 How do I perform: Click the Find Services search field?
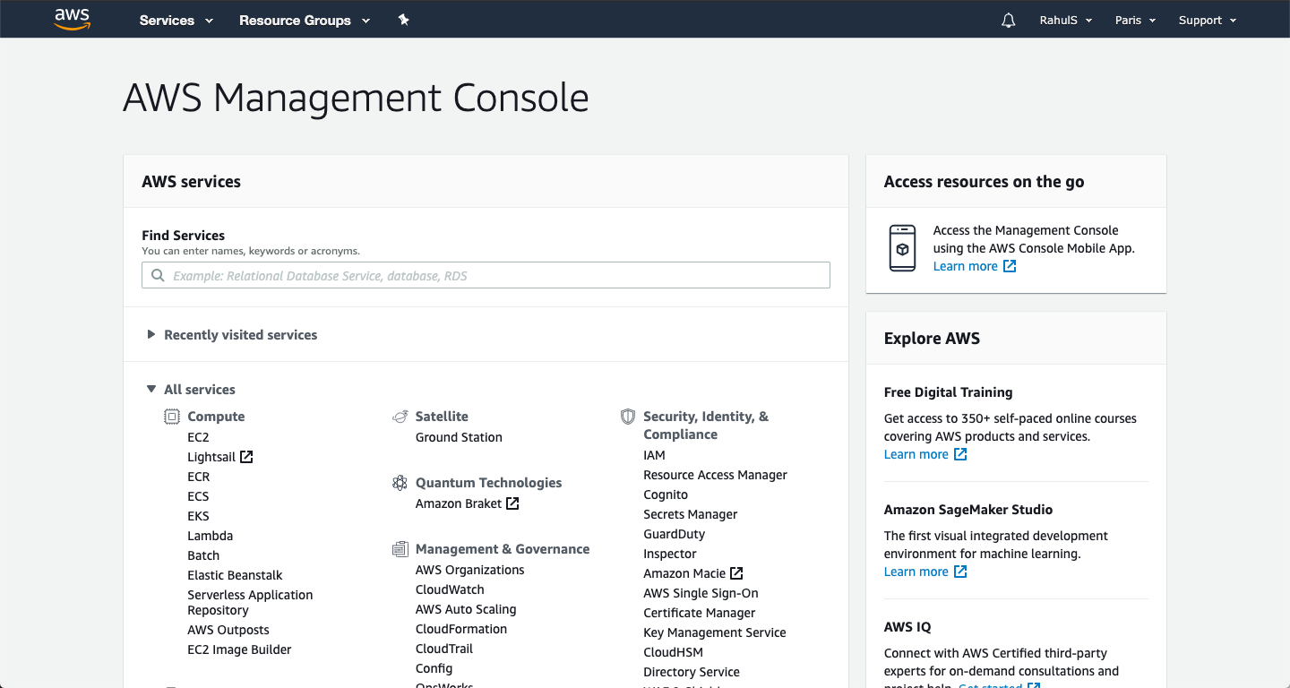[x=486, y=276]
